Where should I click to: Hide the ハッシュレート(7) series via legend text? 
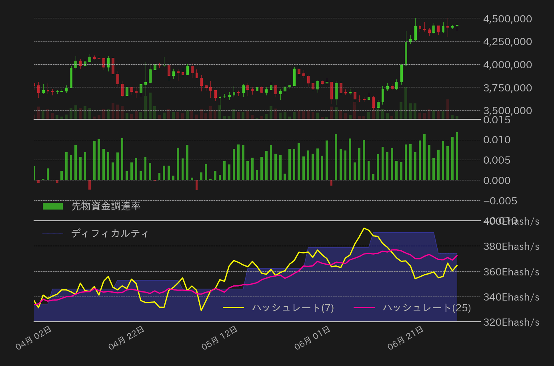pos(293,308)
